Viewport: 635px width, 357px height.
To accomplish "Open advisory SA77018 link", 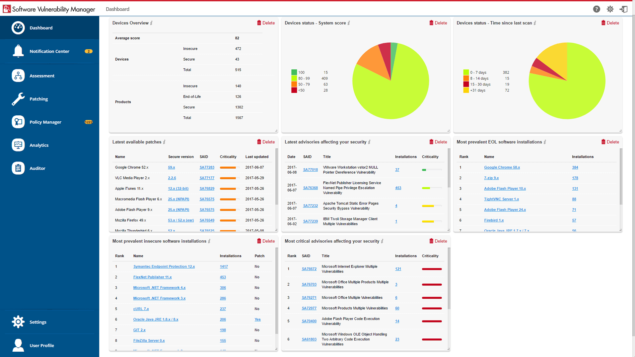I will point(310,170).
